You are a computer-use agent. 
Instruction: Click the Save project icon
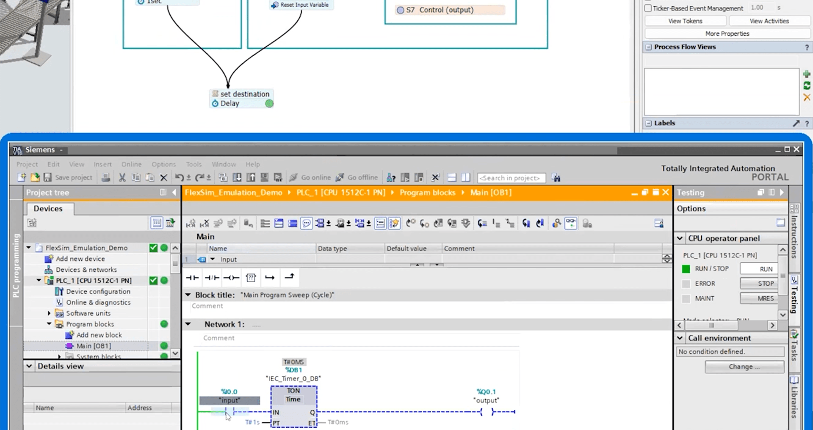pyautogui.click(x=48, y=177)
